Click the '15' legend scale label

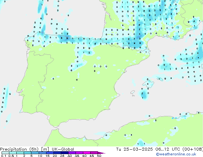tap(47, 156)
